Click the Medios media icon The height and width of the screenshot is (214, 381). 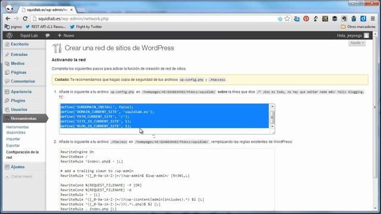pyautogui.click(x=7, y=64)
